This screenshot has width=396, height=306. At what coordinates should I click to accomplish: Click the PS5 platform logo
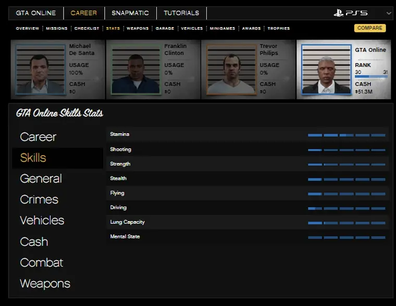point(351,13)
